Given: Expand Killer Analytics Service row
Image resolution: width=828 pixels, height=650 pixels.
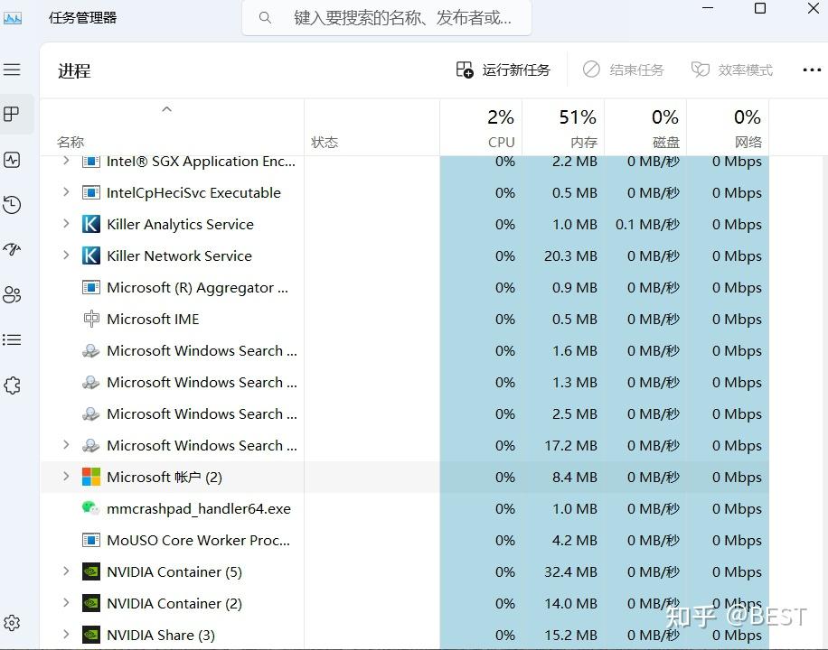Looking at the screenshot, I should tap(66, 224).
